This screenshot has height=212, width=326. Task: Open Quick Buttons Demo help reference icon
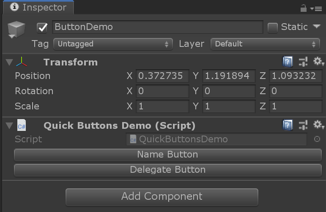pyautogui.click(x=288, y=125)
